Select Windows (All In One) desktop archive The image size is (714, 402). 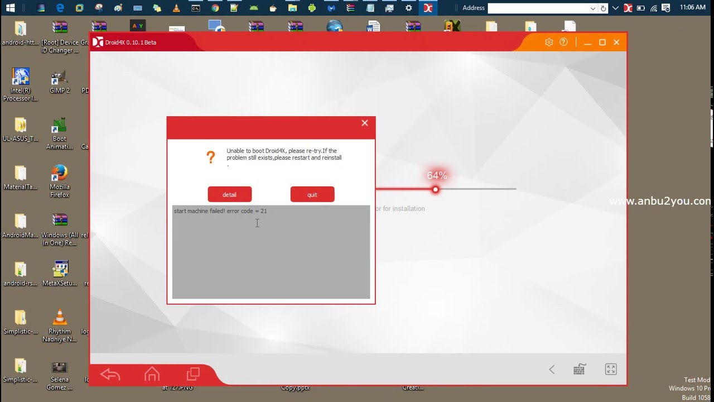point(60,229)
